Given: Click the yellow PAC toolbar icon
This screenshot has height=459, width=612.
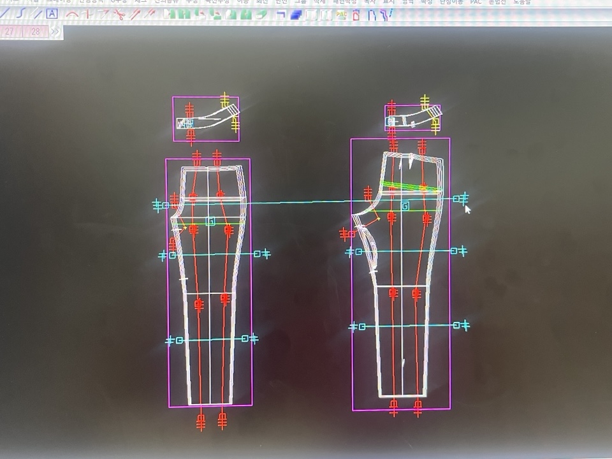Looking at the screenshot, I should [x=341, y=14].
